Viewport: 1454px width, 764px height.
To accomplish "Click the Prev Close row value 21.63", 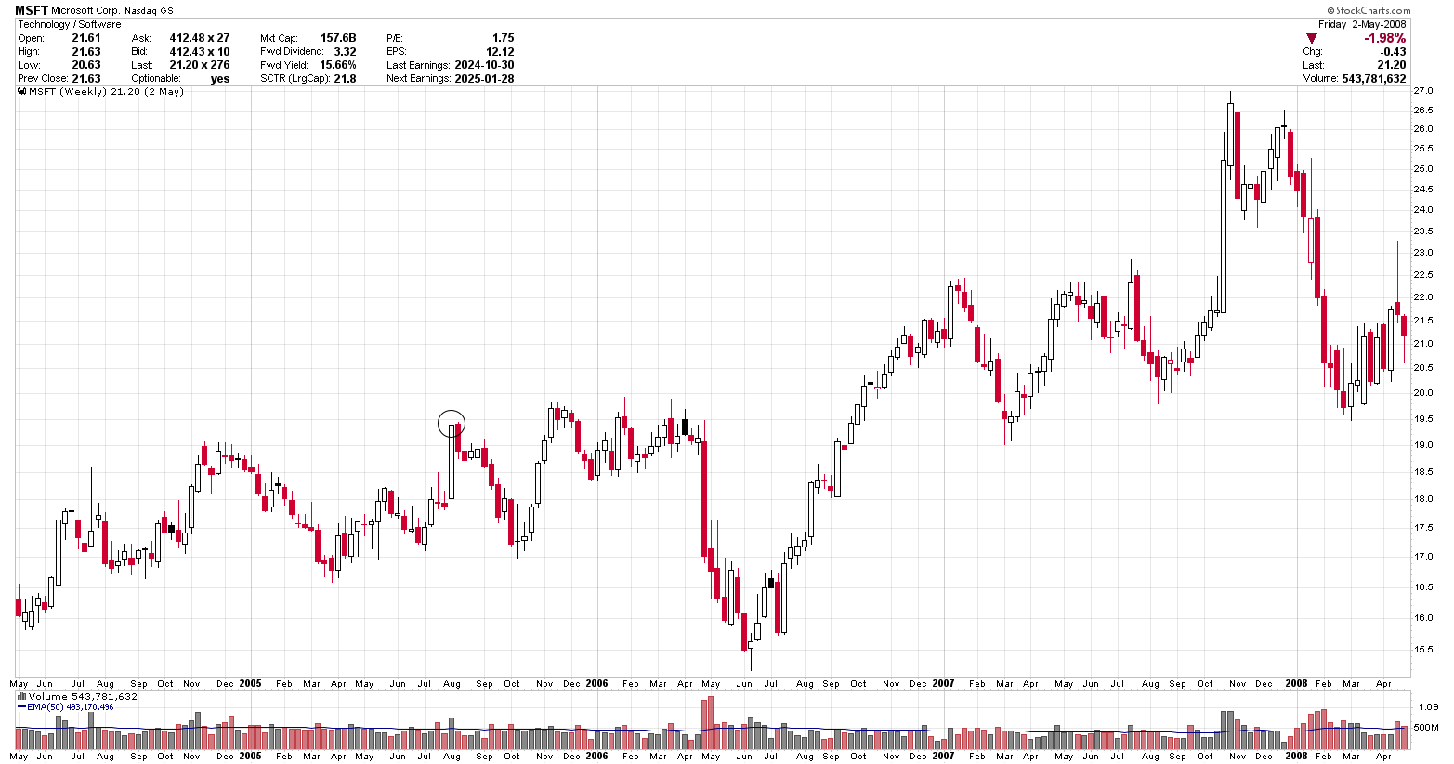I will tap(86, 79).
